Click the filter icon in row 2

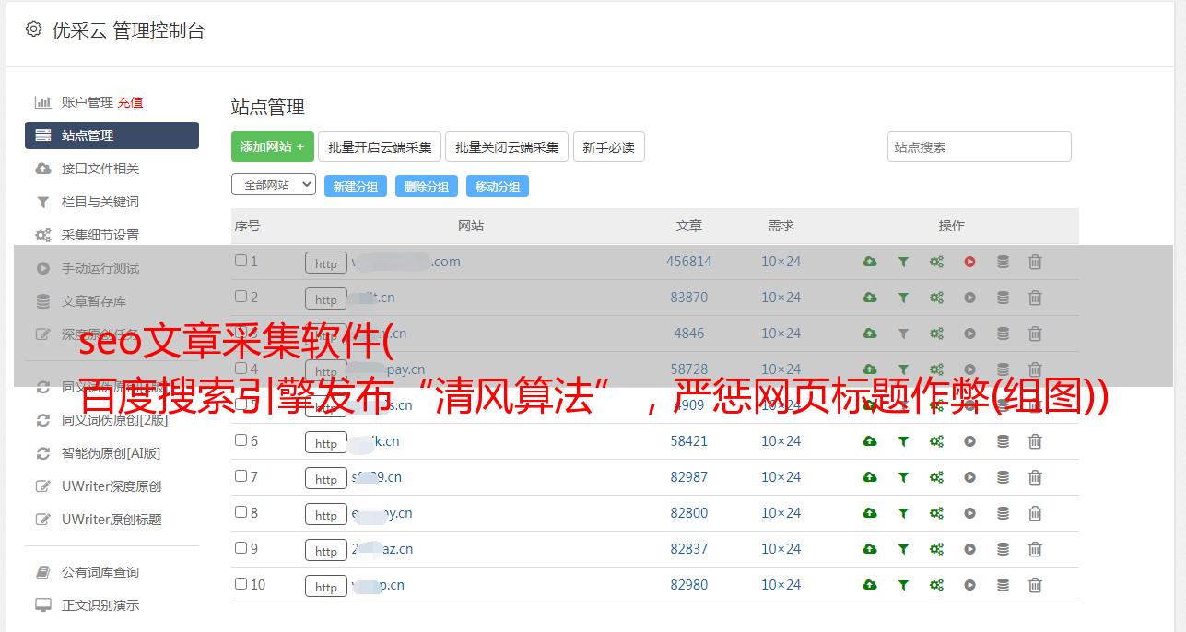click(x=903, y=298)
